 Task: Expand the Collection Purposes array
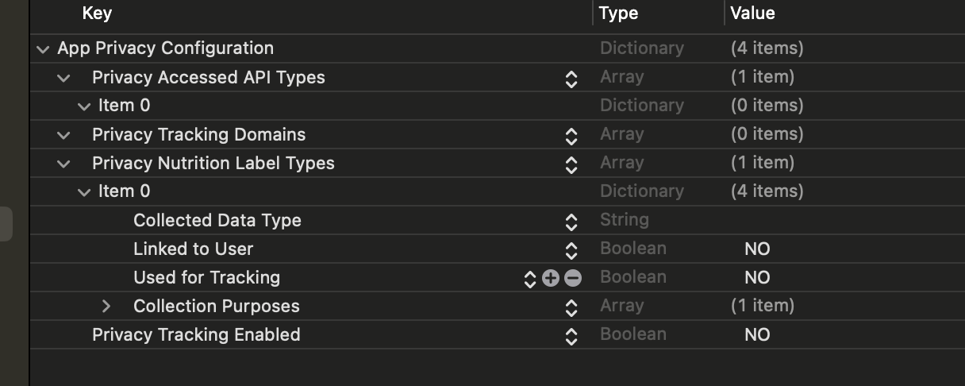(106, 307)
